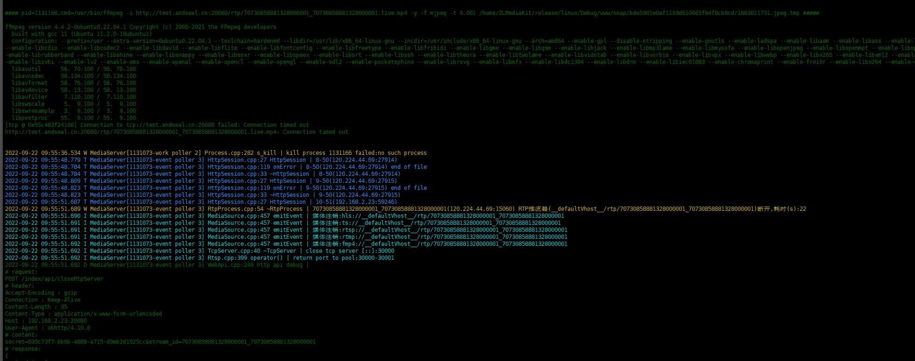Click the '# header:' line
The width and height of the screenshot is (915, 361).
(20, 286)
